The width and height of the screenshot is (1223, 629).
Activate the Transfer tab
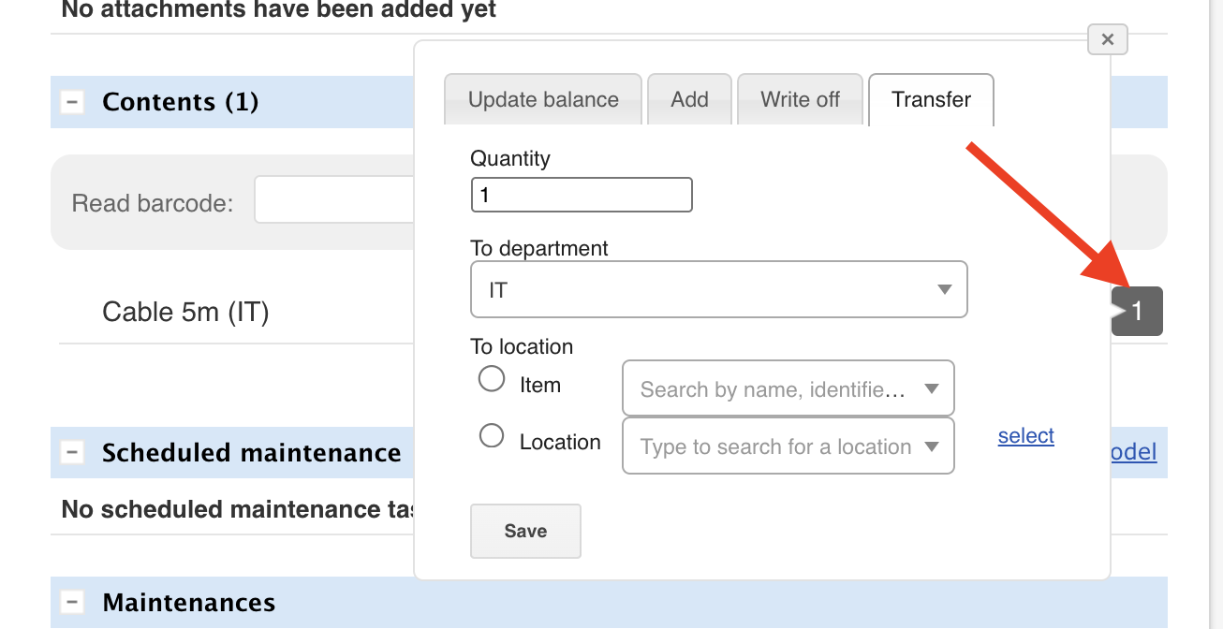click(931, 99)
